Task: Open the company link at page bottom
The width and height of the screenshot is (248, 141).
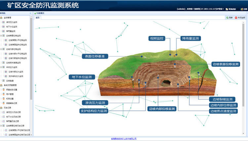Action: pos(123,139)
